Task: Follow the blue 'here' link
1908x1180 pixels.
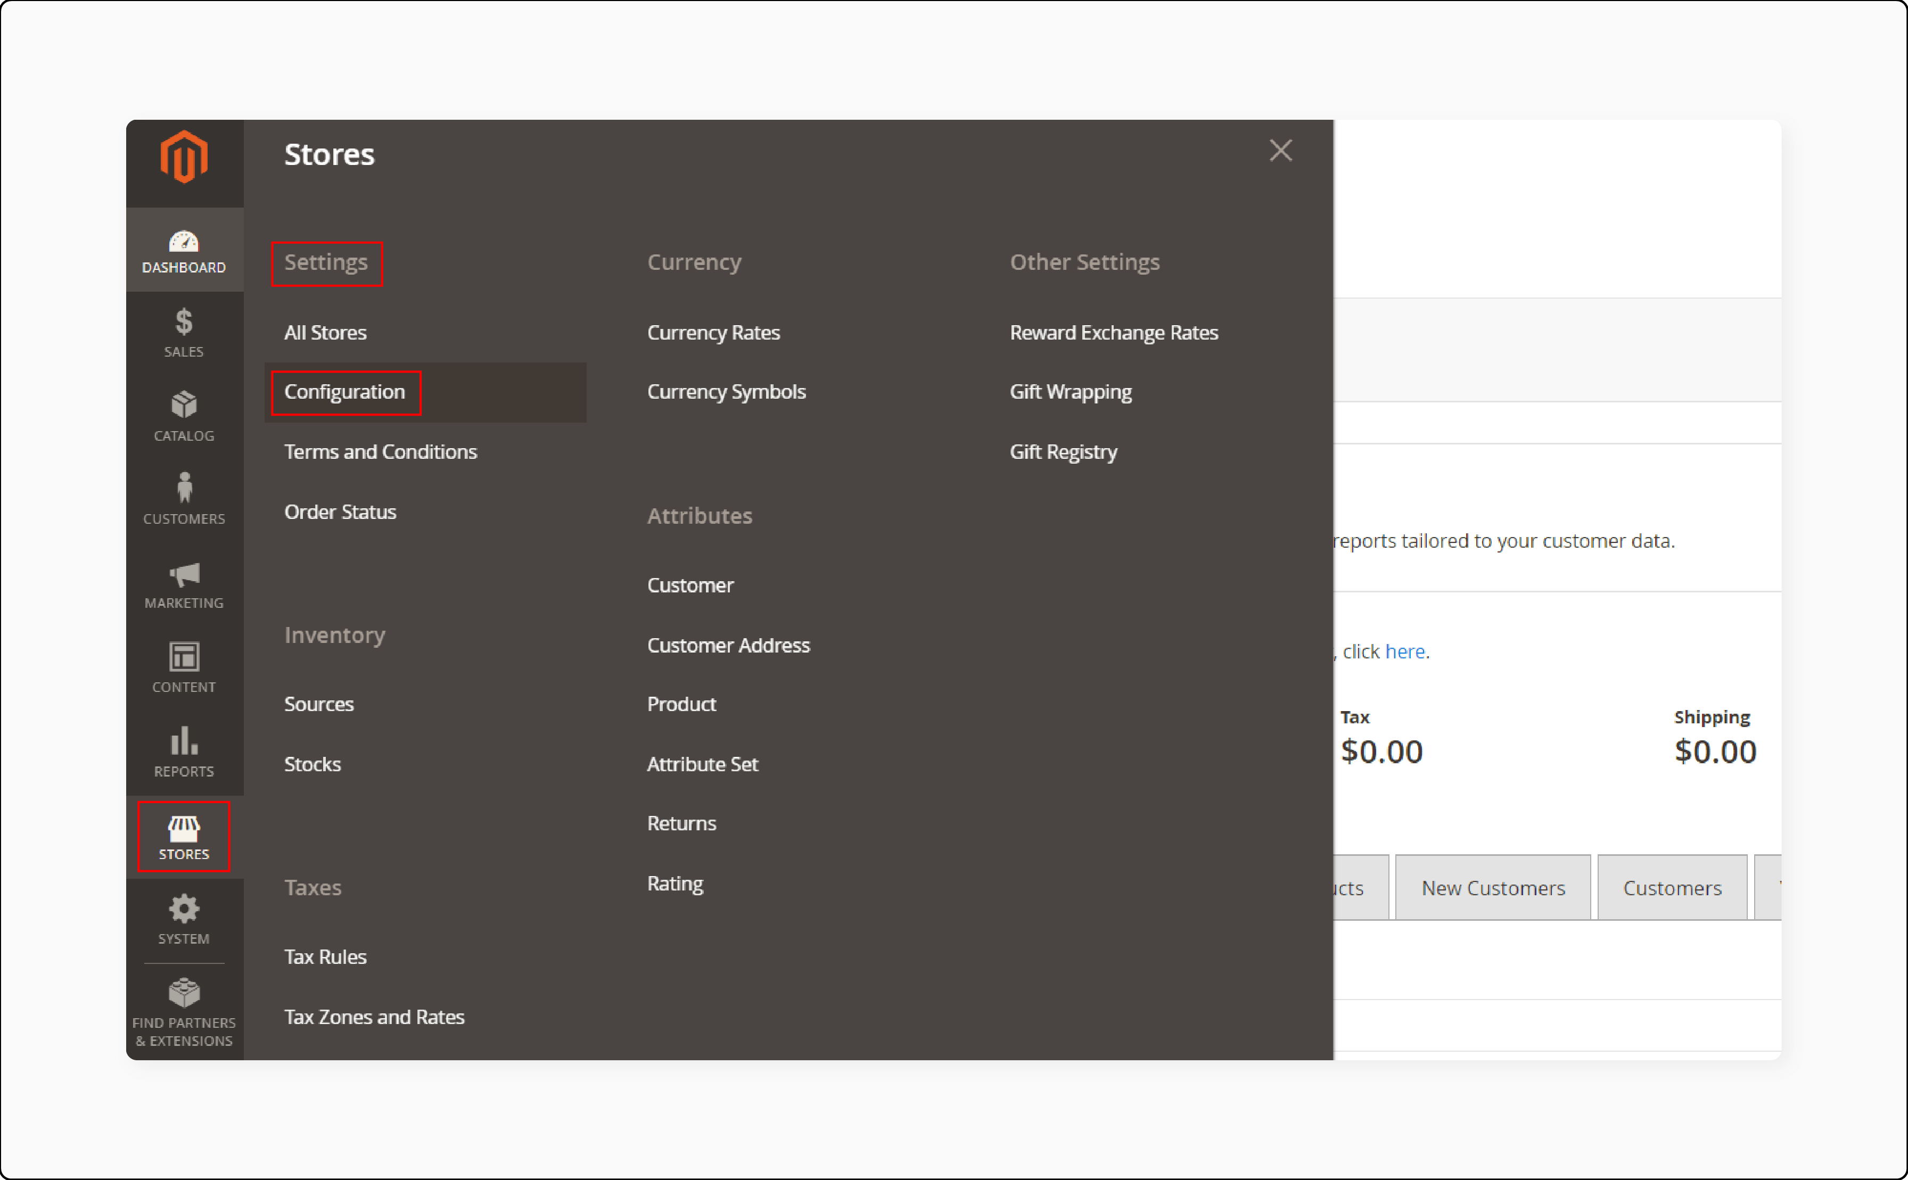Action: point(1405,651)
